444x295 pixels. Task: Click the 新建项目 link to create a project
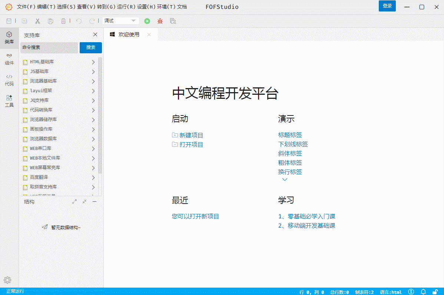click(191, 135)
